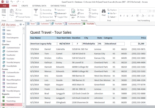155x108 pixels.
Task: Open the Selection filter dropdown
Action: click(60, 10)
